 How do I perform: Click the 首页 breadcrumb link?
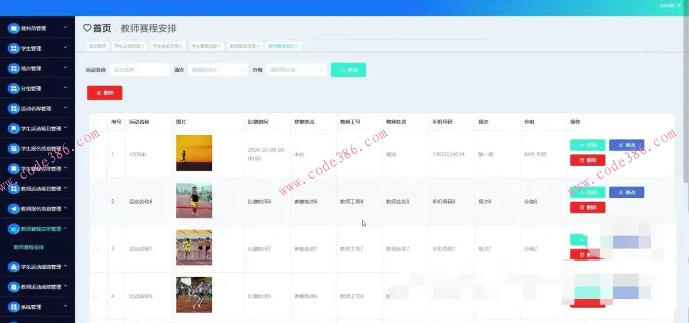102,29
